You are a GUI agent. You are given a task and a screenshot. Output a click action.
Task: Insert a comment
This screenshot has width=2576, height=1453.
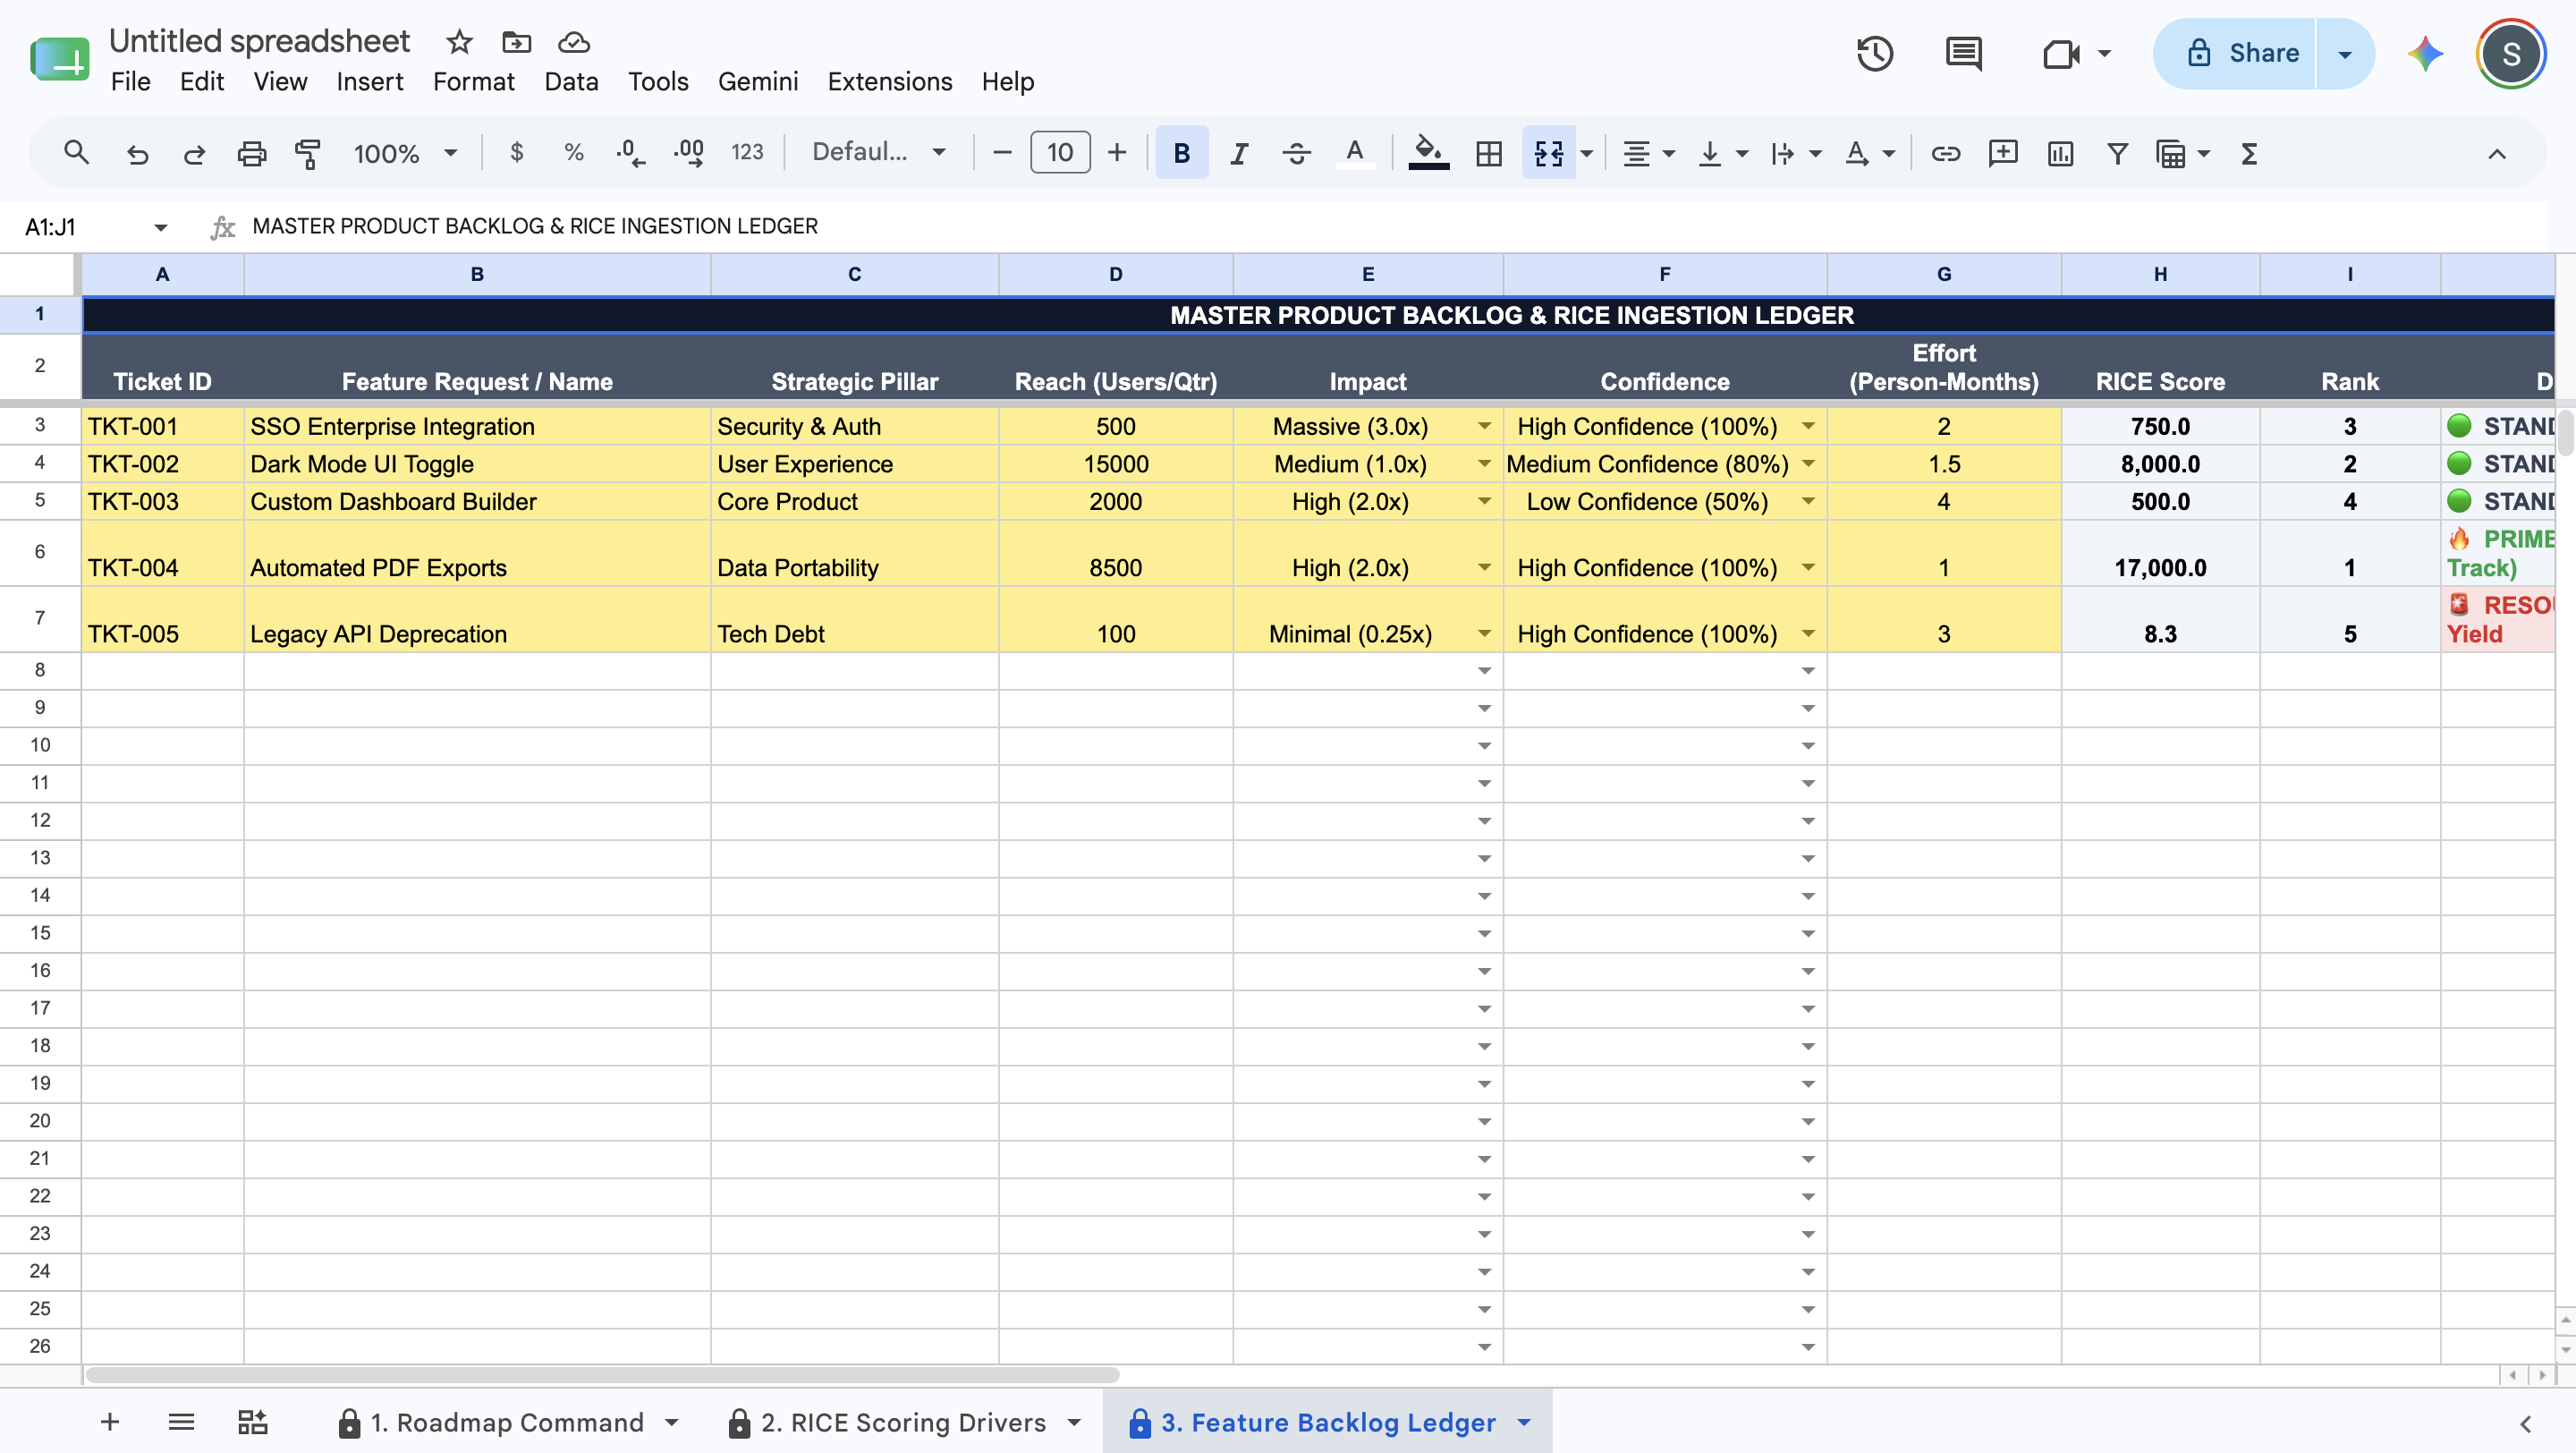coord(2002,153)
